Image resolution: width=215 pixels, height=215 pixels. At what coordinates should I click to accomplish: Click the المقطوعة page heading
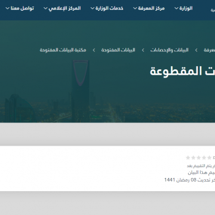(x=182, y=71)
